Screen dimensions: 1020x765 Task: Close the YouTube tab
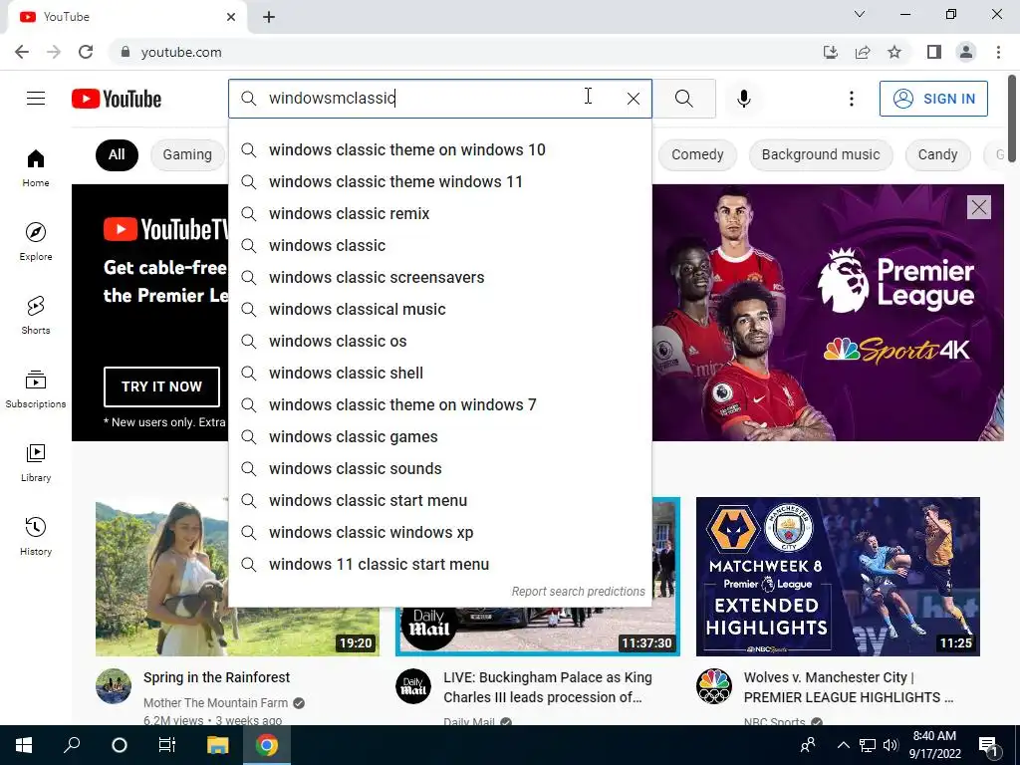tap(231, 17)
